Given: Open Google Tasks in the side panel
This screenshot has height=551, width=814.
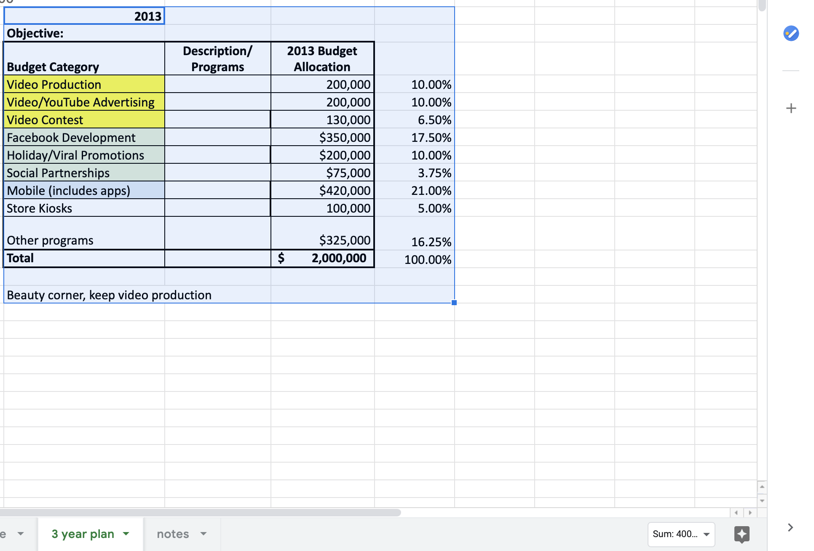Looking at the screenshot, I should 791,33.
